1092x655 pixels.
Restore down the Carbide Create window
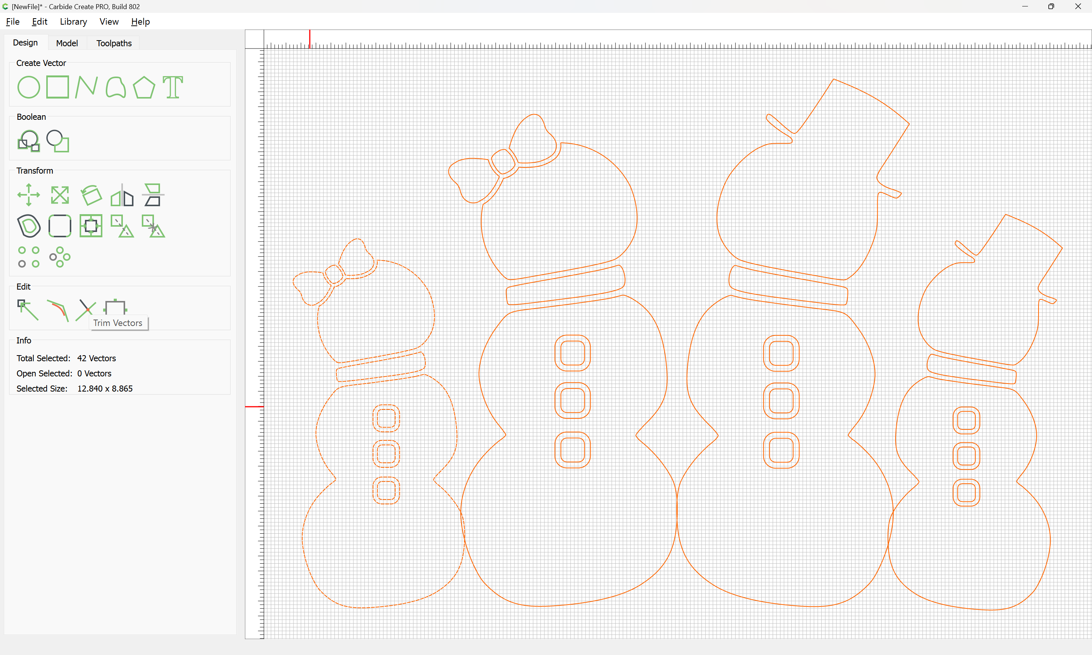(x=1051, y=6)
